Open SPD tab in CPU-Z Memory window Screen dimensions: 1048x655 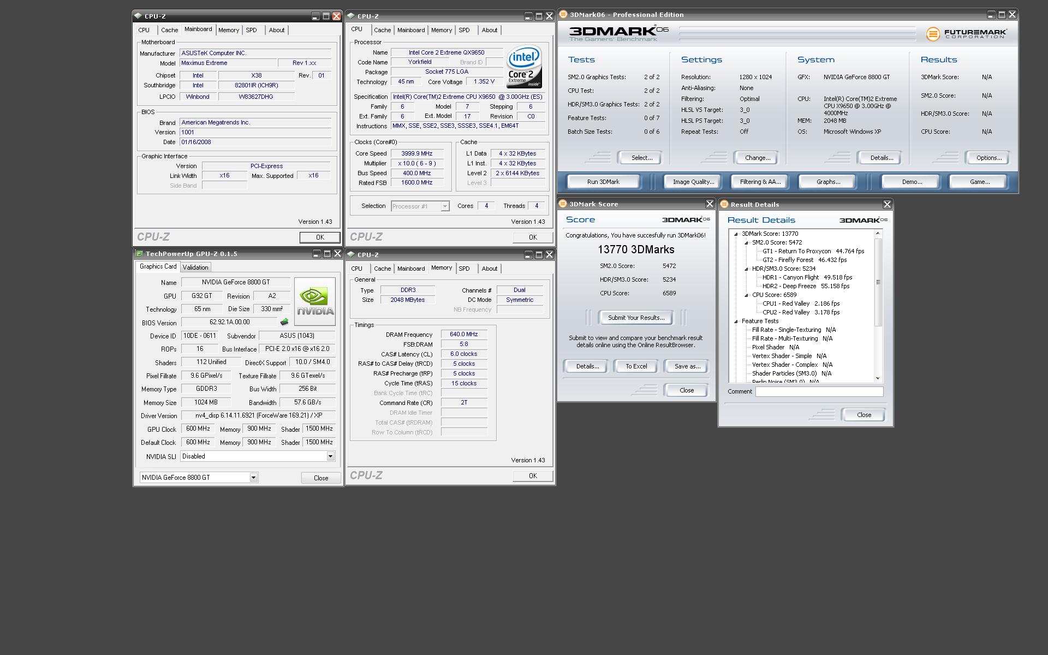[x=464, y=269]
